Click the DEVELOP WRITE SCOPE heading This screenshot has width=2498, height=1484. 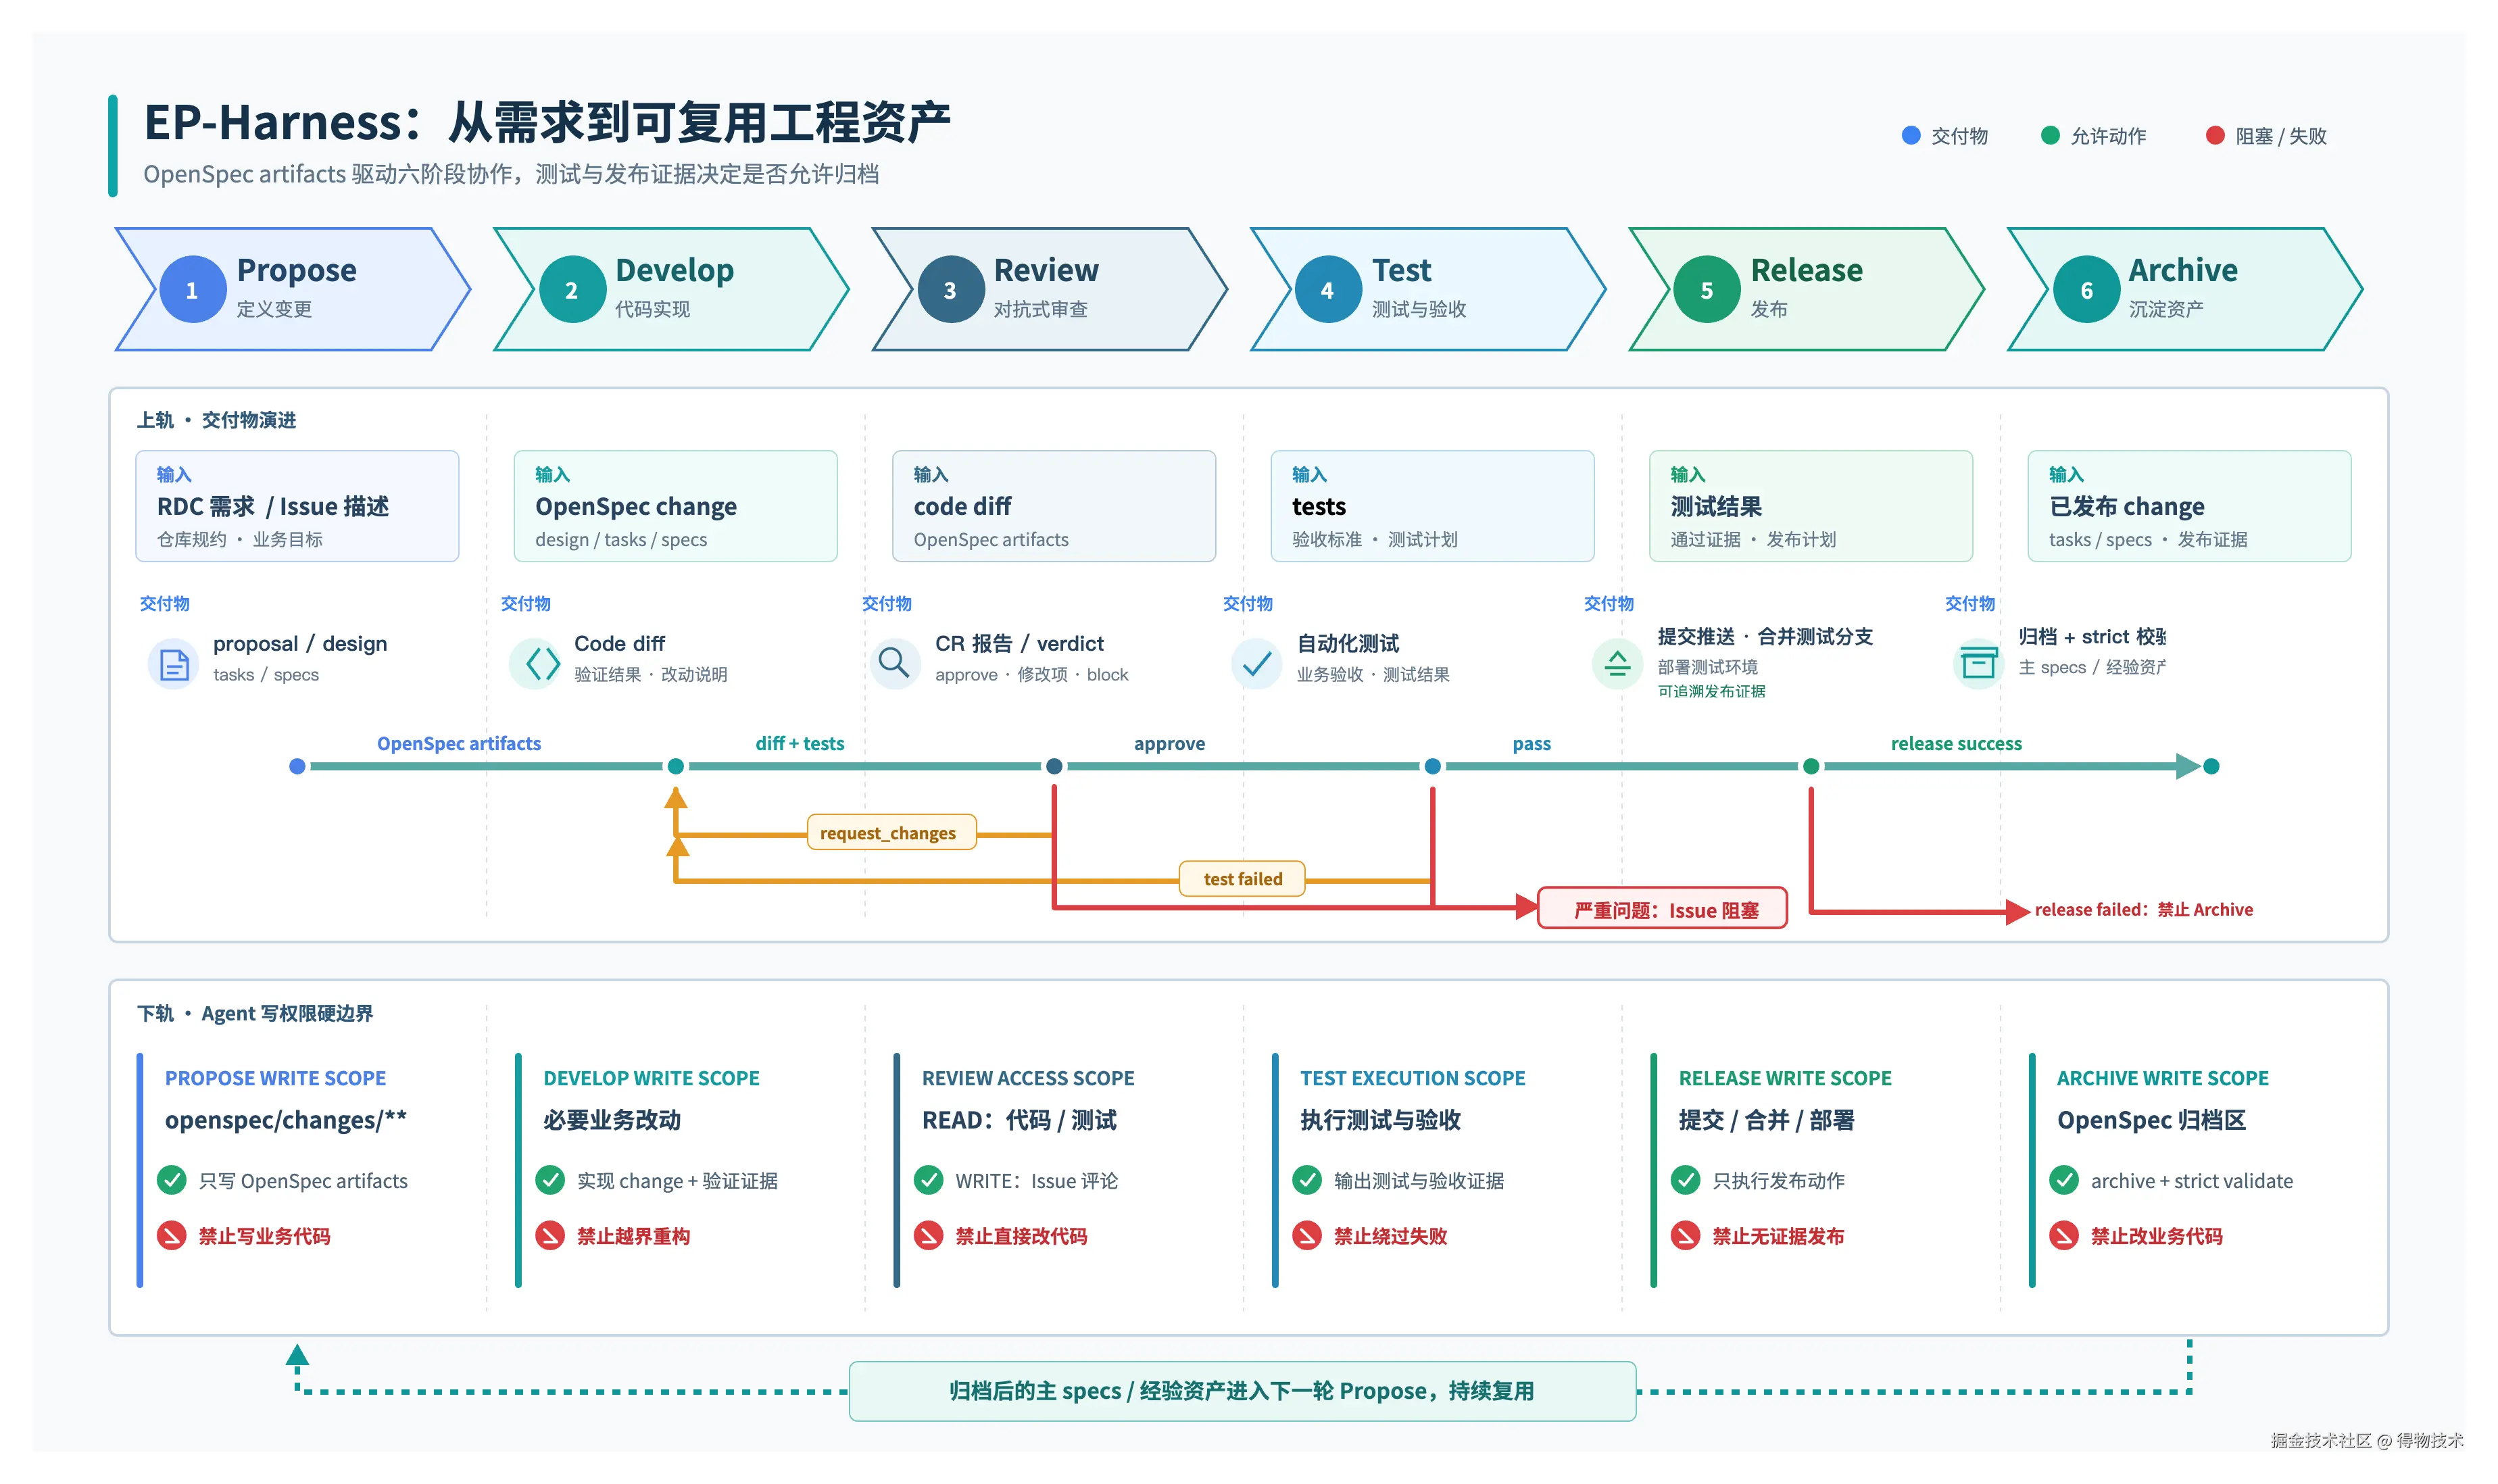652,1079
